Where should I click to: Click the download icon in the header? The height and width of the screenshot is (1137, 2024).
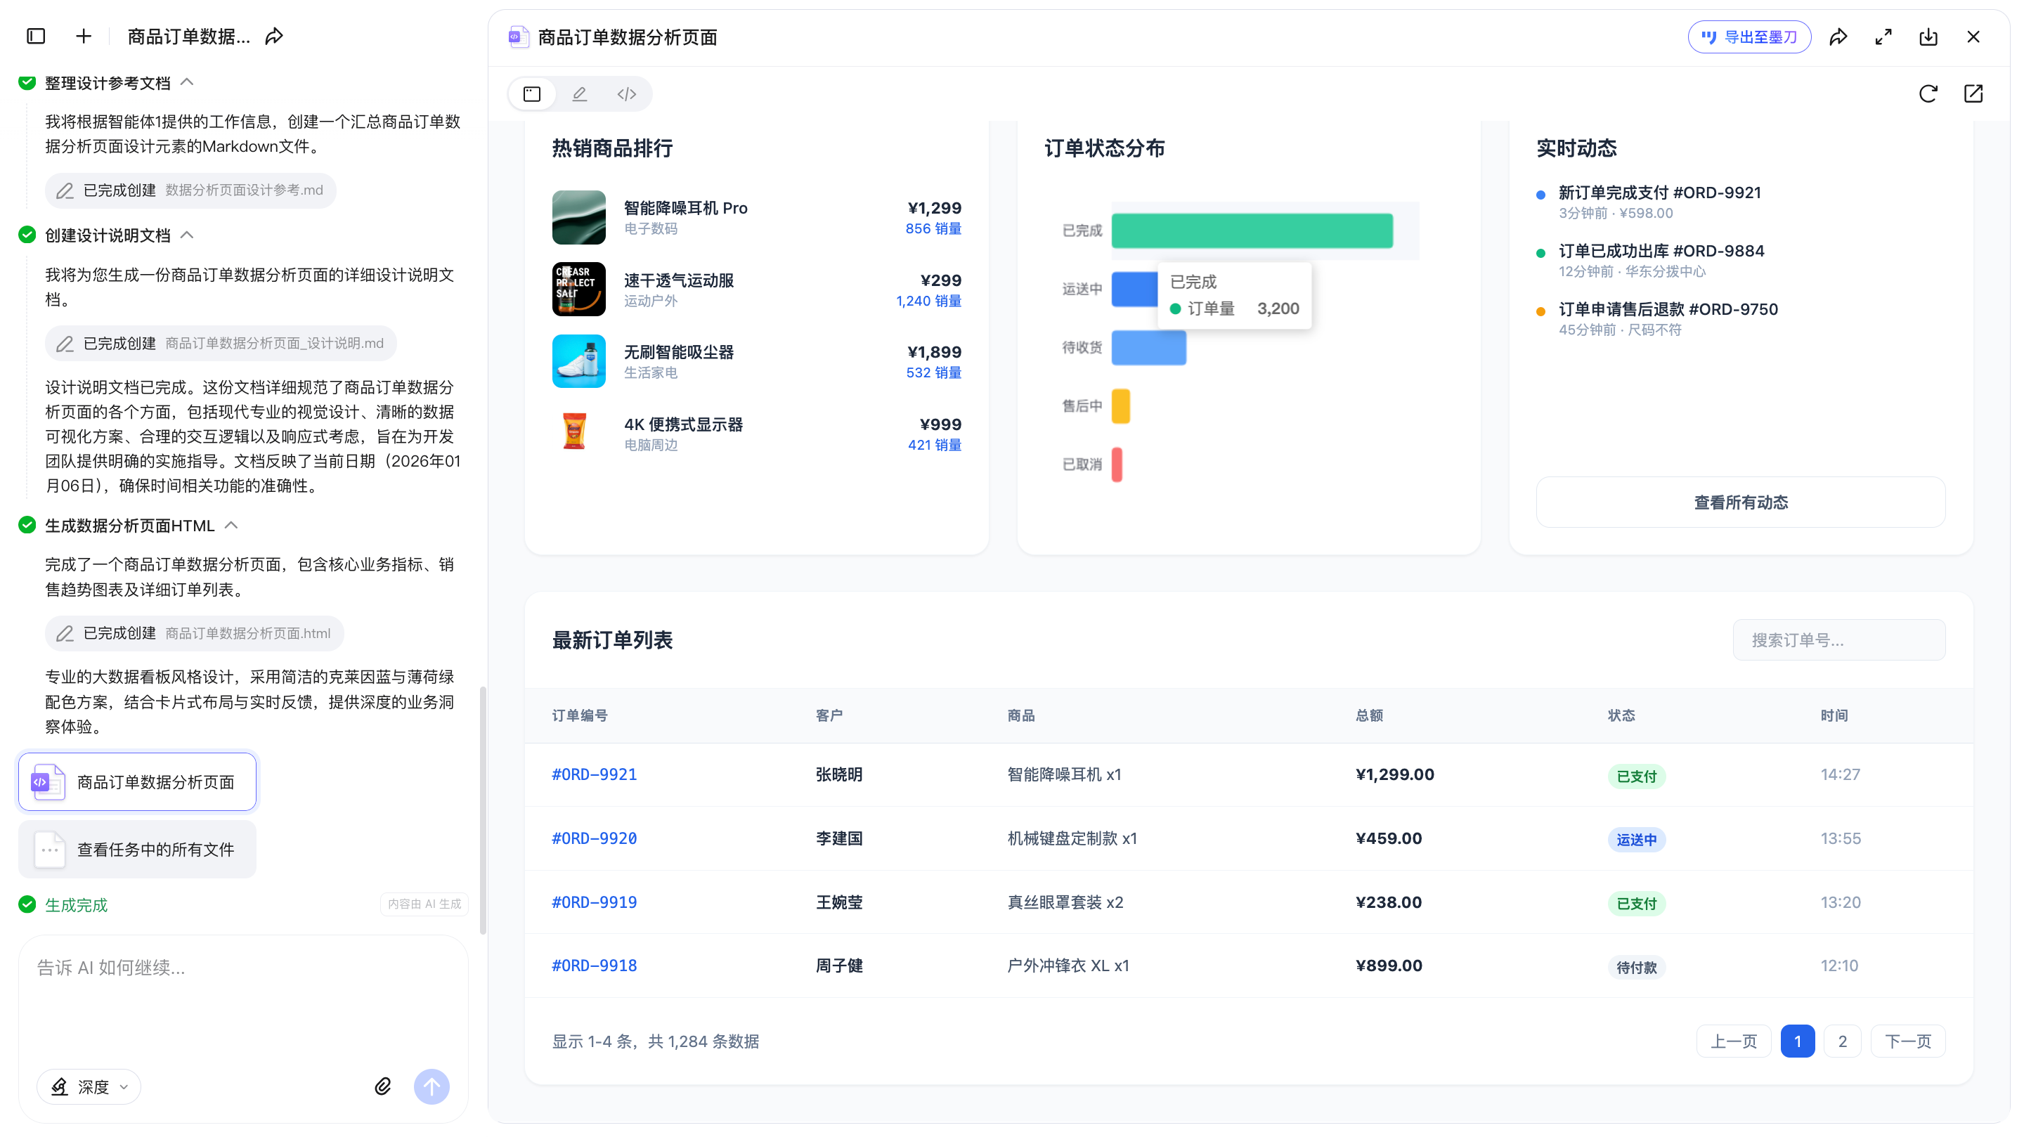[1928, 37]
